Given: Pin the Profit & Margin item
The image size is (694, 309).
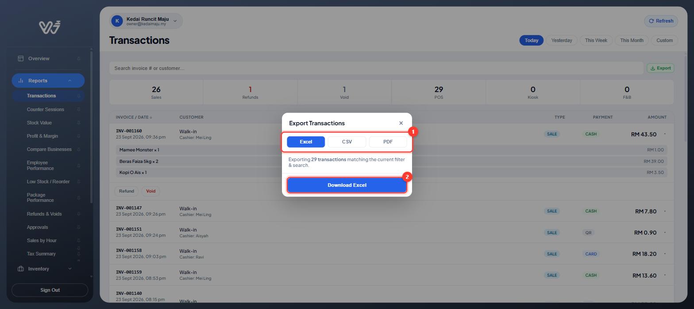Looking at the screenshot, I should tap(79, 136).
